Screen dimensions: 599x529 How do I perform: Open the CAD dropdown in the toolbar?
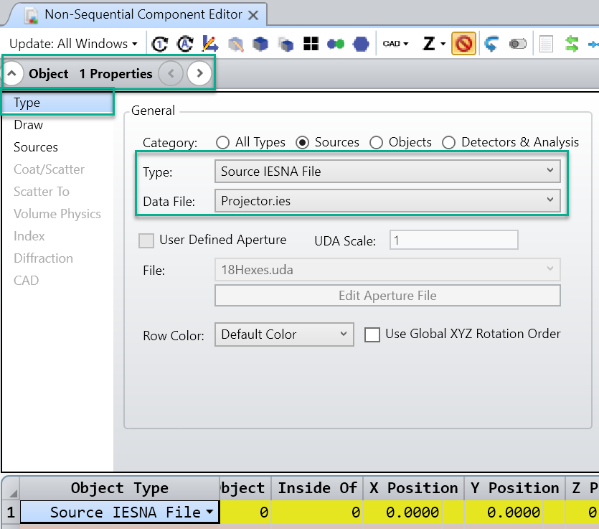click(x=395, y=44)
